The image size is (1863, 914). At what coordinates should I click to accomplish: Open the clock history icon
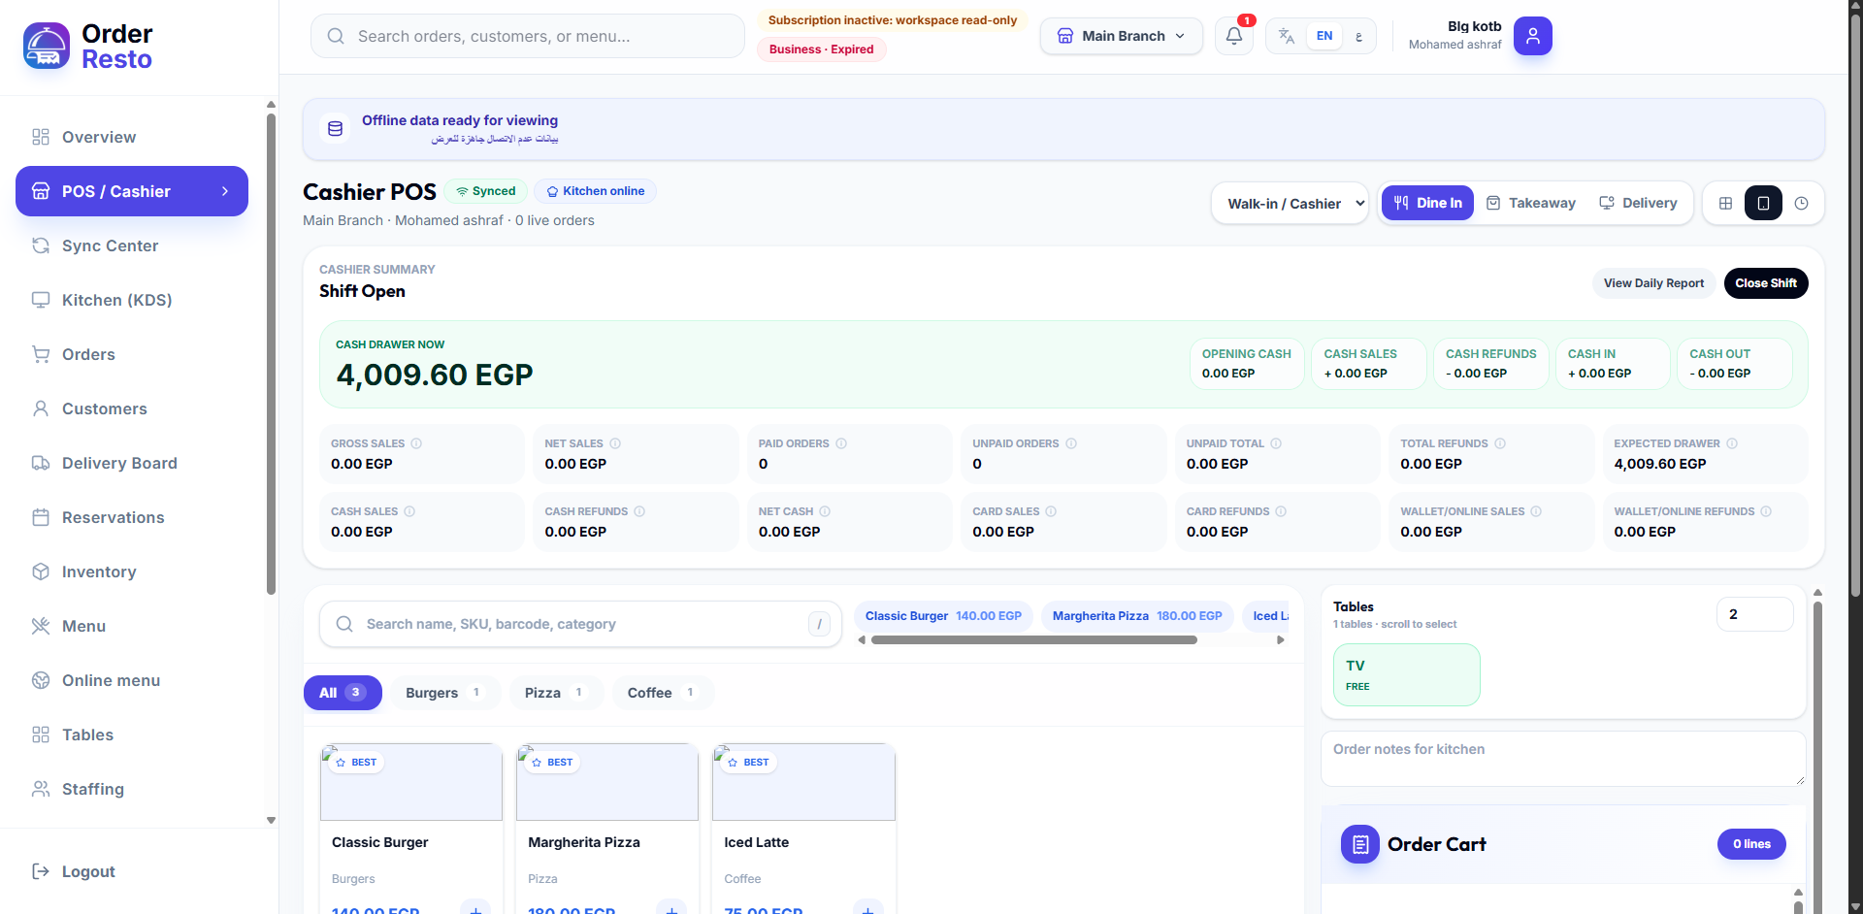pyautogui.click(x=1801, y=203)
